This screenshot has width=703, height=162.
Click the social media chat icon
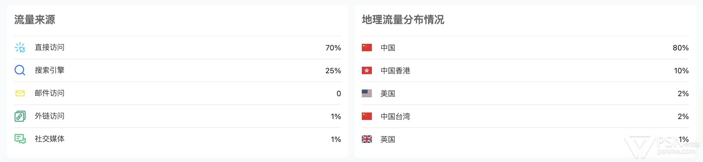tap(20, 139)
